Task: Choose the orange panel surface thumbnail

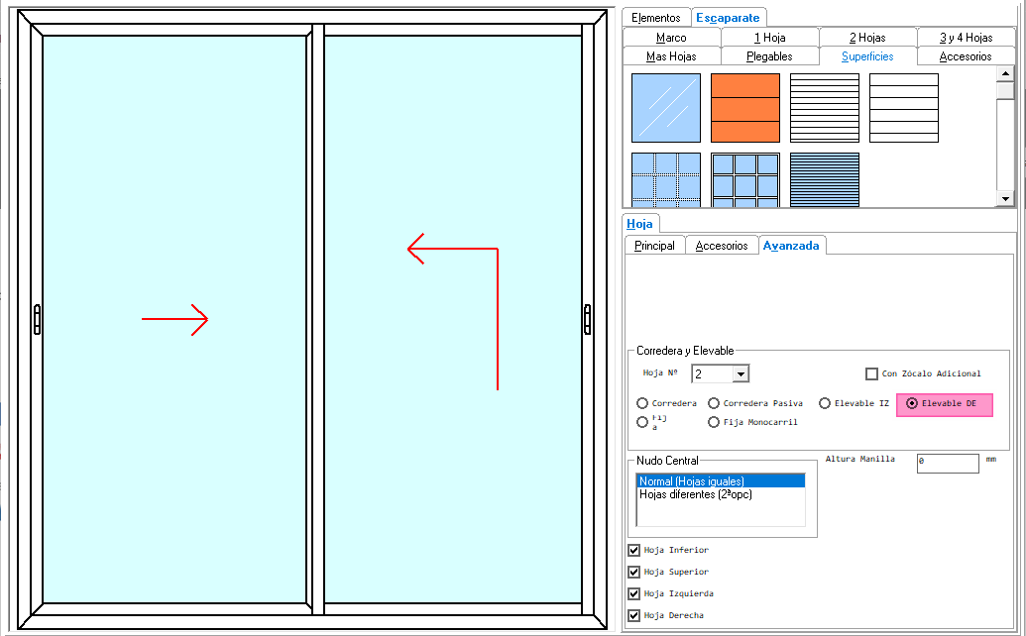Action: (x=745, y=108)
